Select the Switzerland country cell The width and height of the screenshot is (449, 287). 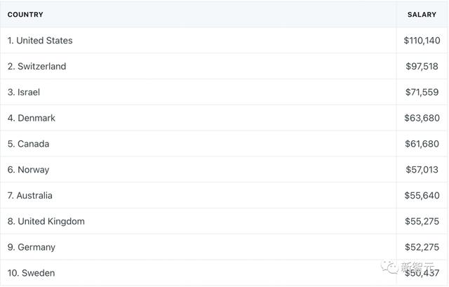36,67
